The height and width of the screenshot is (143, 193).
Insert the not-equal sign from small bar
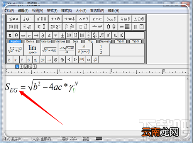[x=56, y=35]
